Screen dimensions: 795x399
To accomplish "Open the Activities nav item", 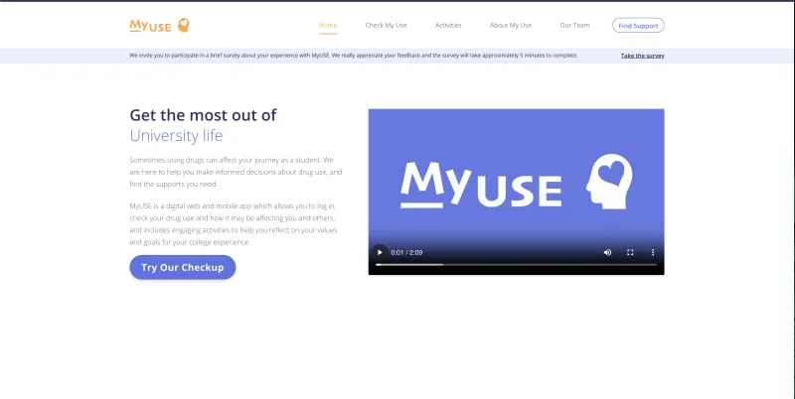I will [x=448, y=26].
